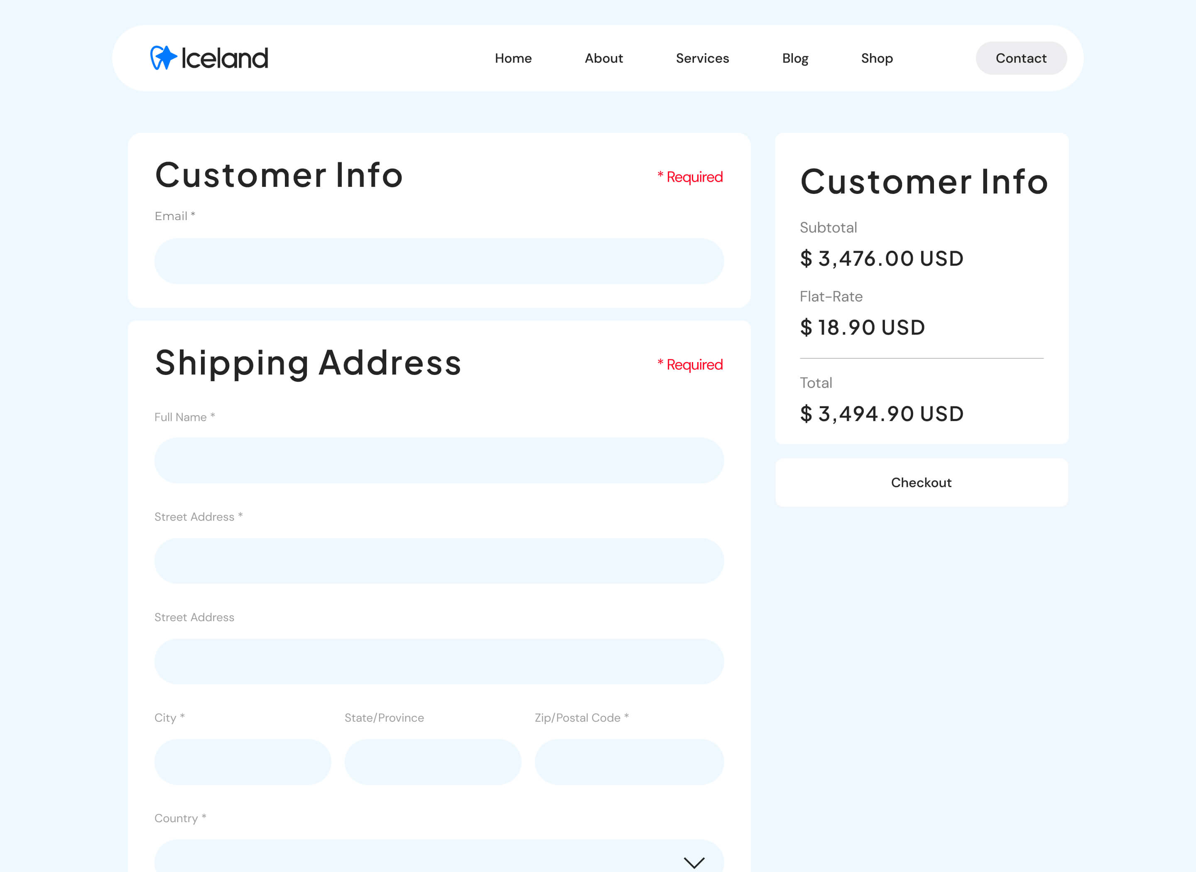Go to the Shop page
Image resolution: width=1196 pixels, height=872 pixels.
877,58
